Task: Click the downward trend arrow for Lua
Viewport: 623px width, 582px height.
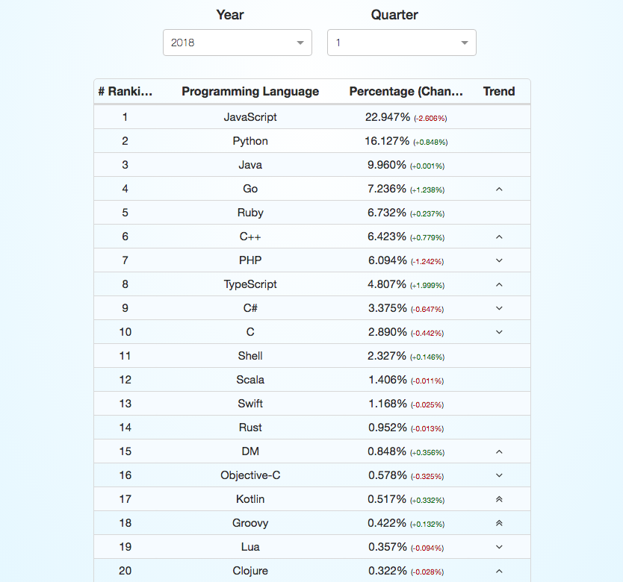Action: pyautogui.click(x=499, y=547)
